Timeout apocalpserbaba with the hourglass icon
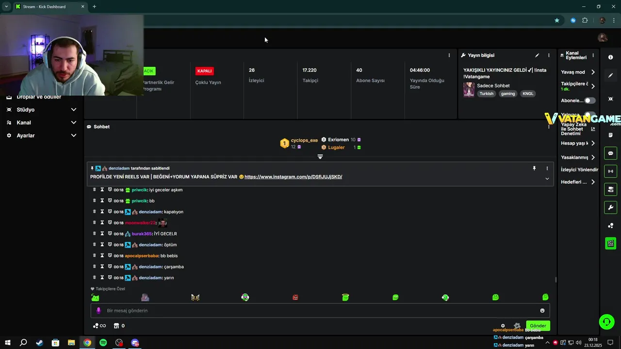Image resolution: width=621 pixels, height=349 pixels. [x=102, y=255]
